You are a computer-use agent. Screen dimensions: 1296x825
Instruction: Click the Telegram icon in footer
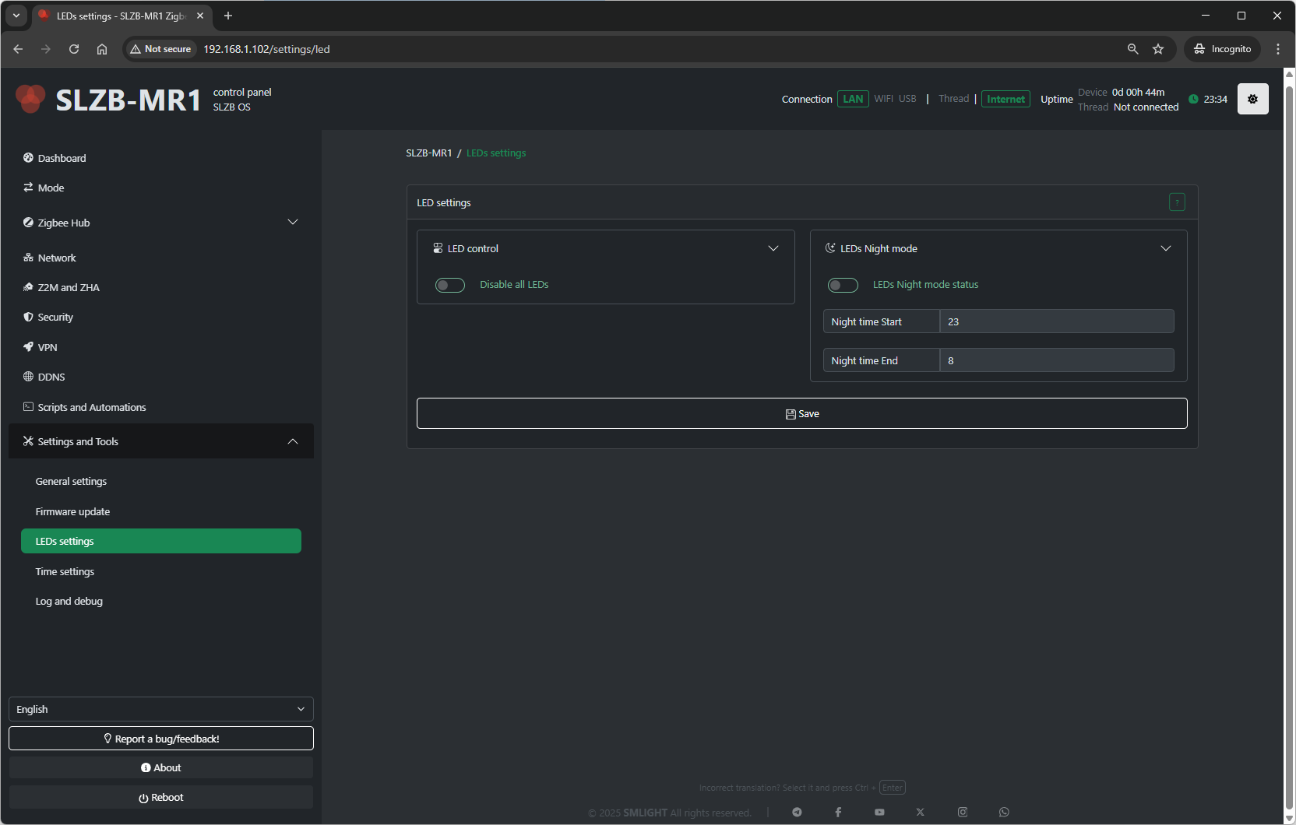[797, 812]
